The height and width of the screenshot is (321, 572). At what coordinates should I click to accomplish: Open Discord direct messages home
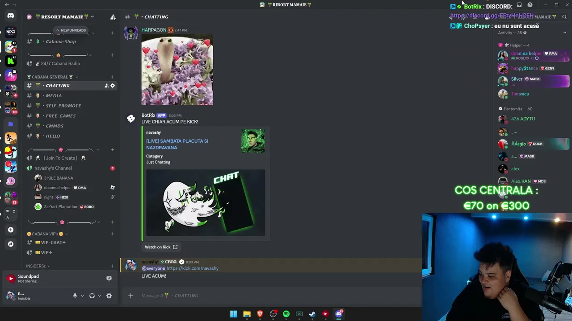pyautogui.click(x=11, y=16)
